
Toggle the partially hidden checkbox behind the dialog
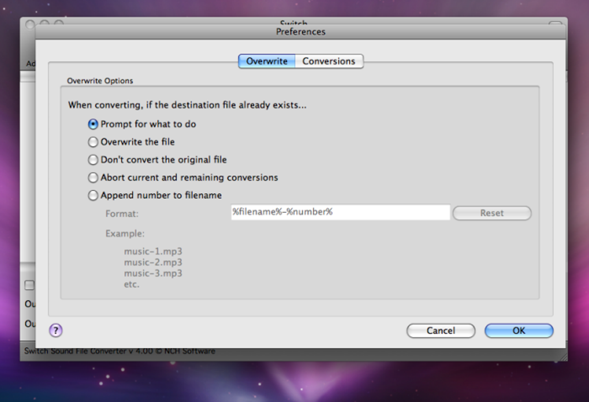tap(29, 285)
